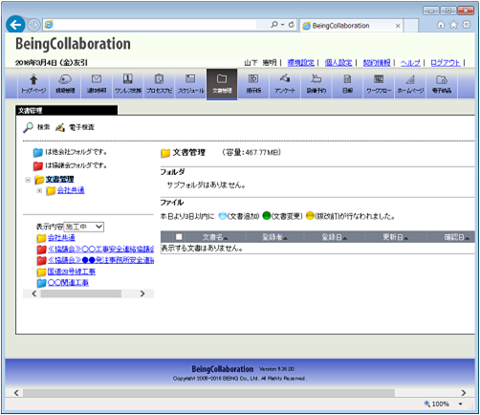Viewport: 480px width, 415px height.
Task: Click the page bottom scroll-right arrow
Action: point(464,393)
